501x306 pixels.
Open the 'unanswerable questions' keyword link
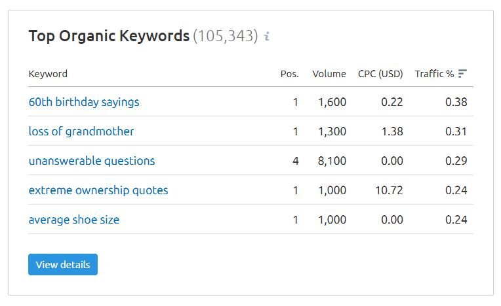(x=92, y=161)
